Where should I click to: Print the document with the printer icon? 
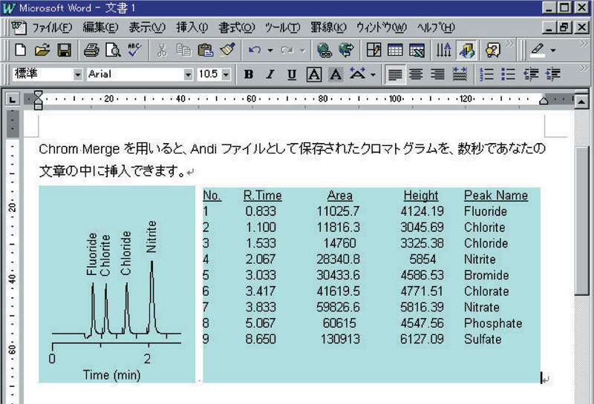click(91, 50)
